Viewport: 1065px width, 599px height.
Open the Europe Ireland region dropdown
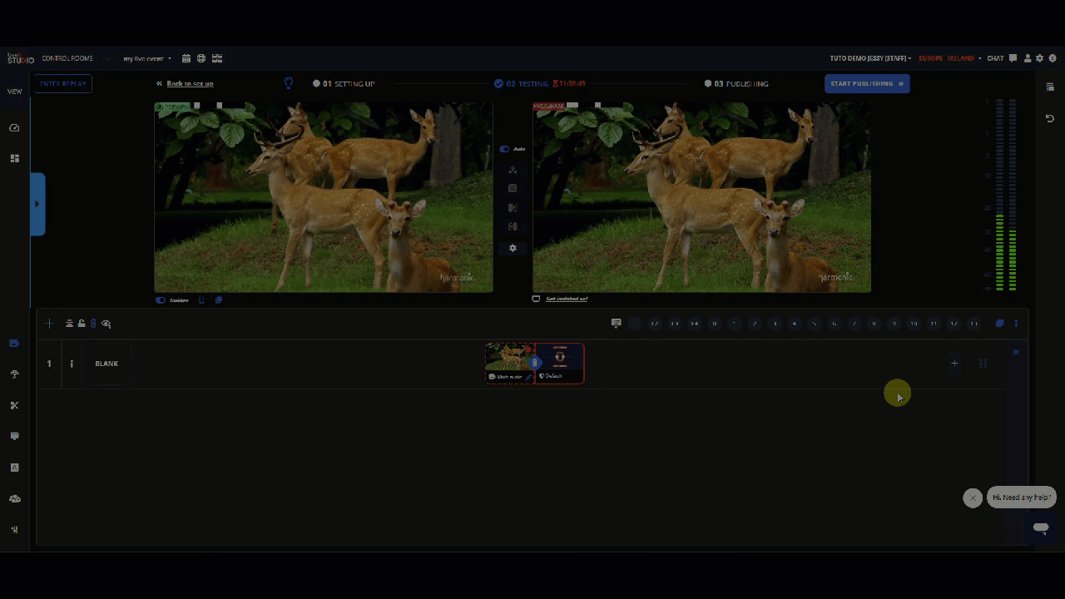click(949, 58)
